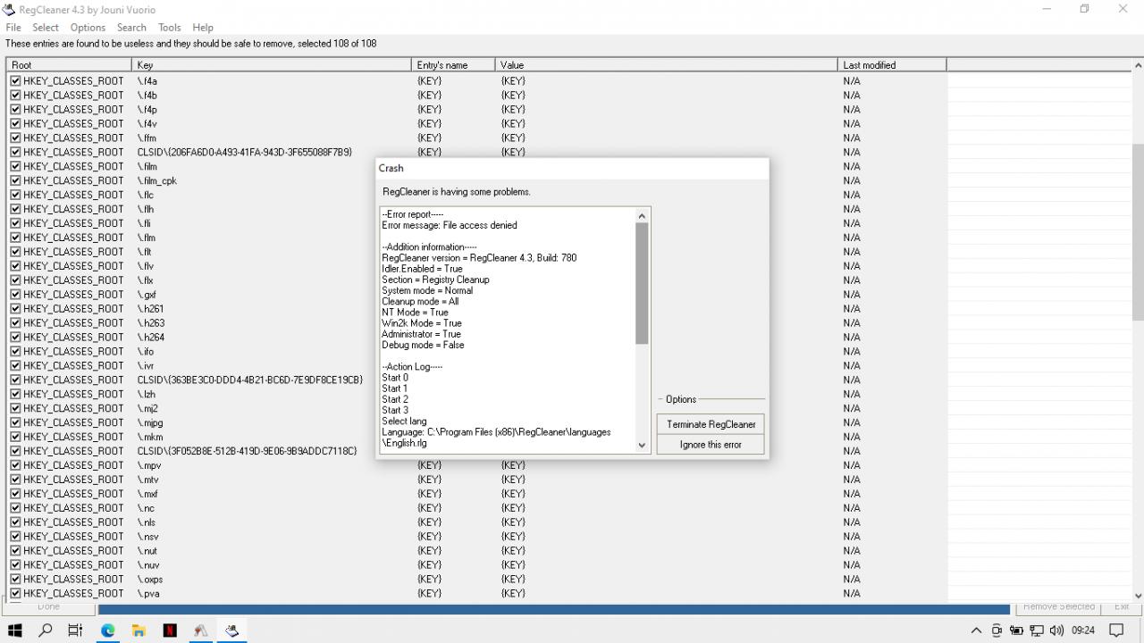The height and width of the screenshot is (643, 1144).
Task: Sort by the Last modified column
Action: pos(892,65)
